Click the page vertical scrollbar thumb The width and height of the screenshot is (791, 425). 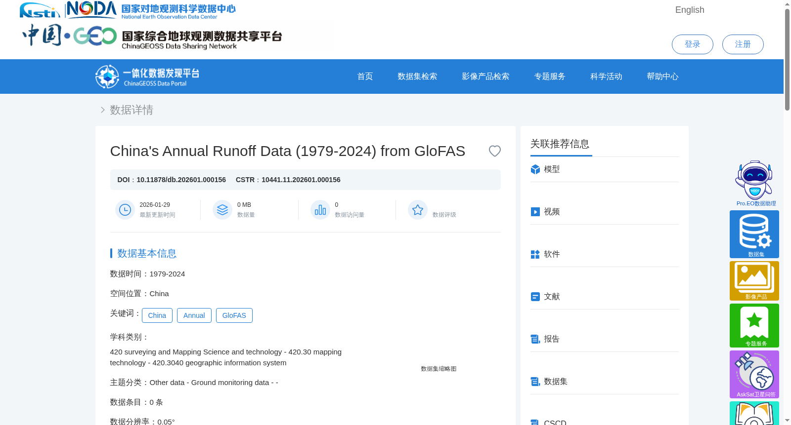(x=787, y=59)
